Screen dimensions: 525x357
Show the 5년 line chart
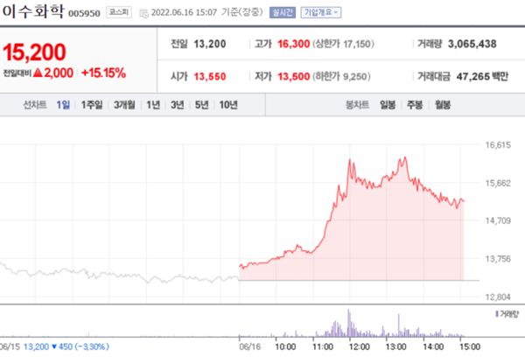coord(201,105)
